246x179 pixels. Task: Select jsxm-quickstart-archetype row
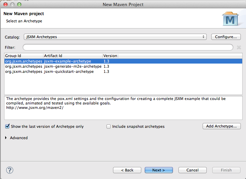click(x=69, y=71)
